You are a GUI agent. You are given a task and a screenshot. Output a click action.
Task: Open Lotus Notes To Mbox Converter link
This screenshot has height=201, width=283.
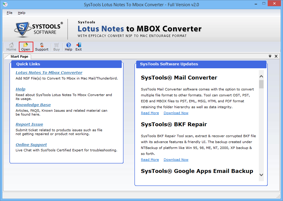coord(49,72)
